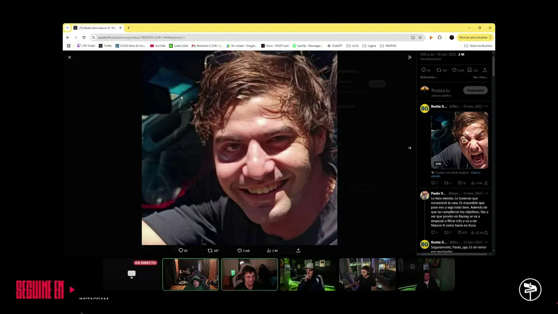Expand the PAGINAS bookmarks folder
The image size is (558, 314).
(388, 46)
